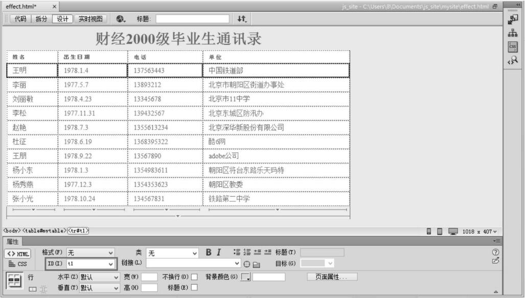The image size is (525, 298).
Task: Open the file management arrows icon
Action: pos(242,19)
